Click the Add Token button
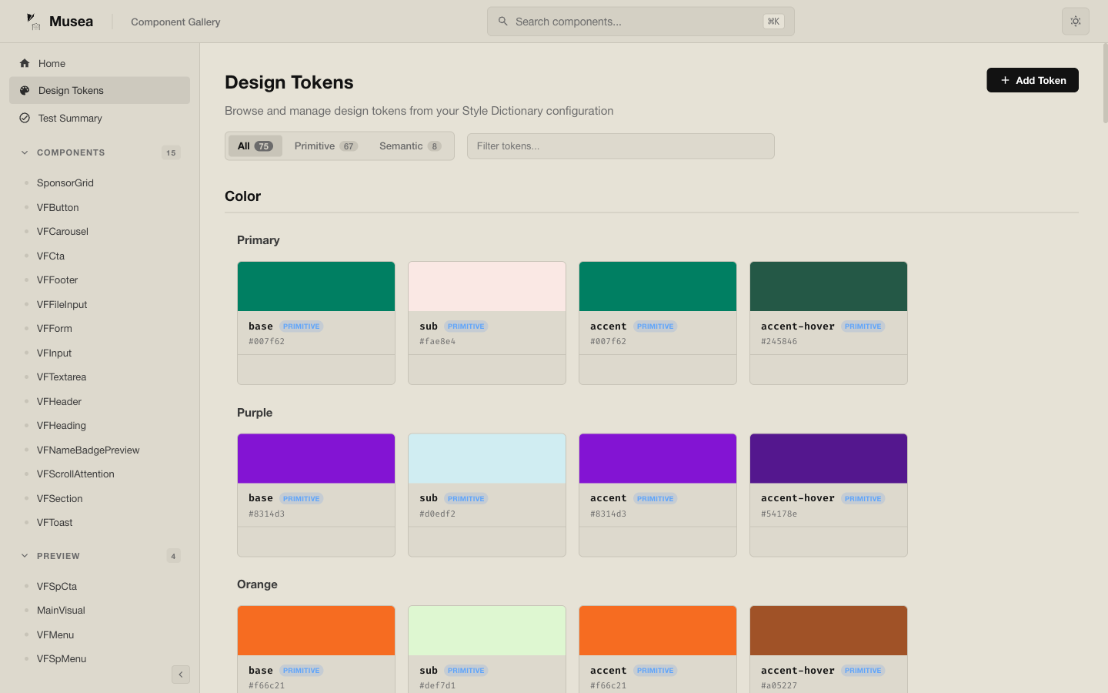 point(1033,80)
